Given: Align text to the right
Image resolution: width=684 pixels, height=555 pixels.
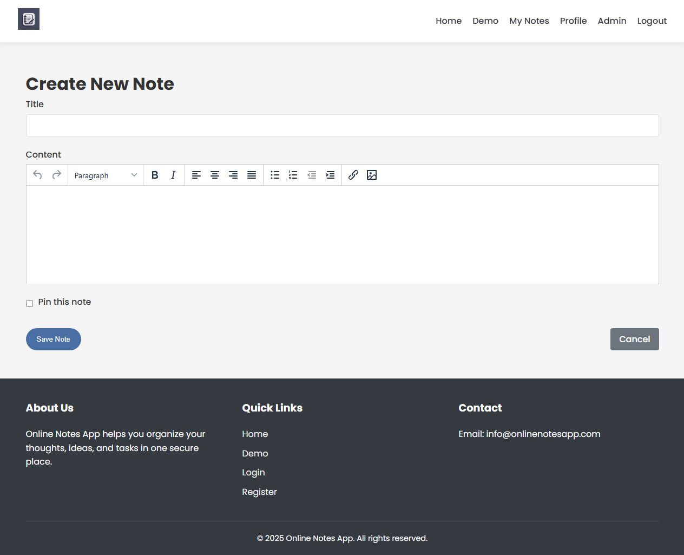Looking at the screenshot, I should tap(233, 175).
